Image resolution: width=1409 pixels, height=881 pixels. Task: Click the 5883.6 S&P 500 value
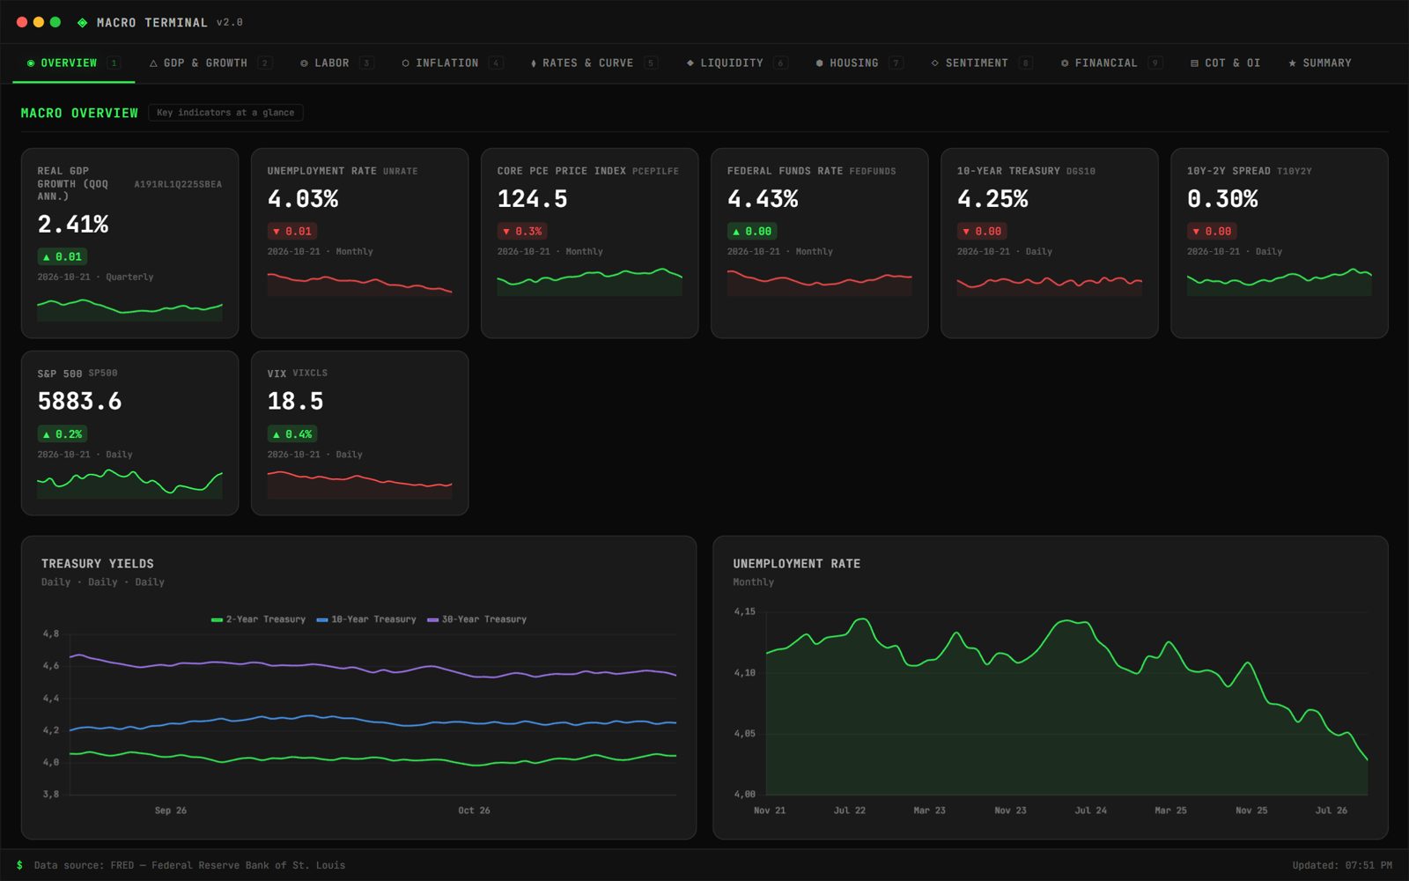[79, 402]
